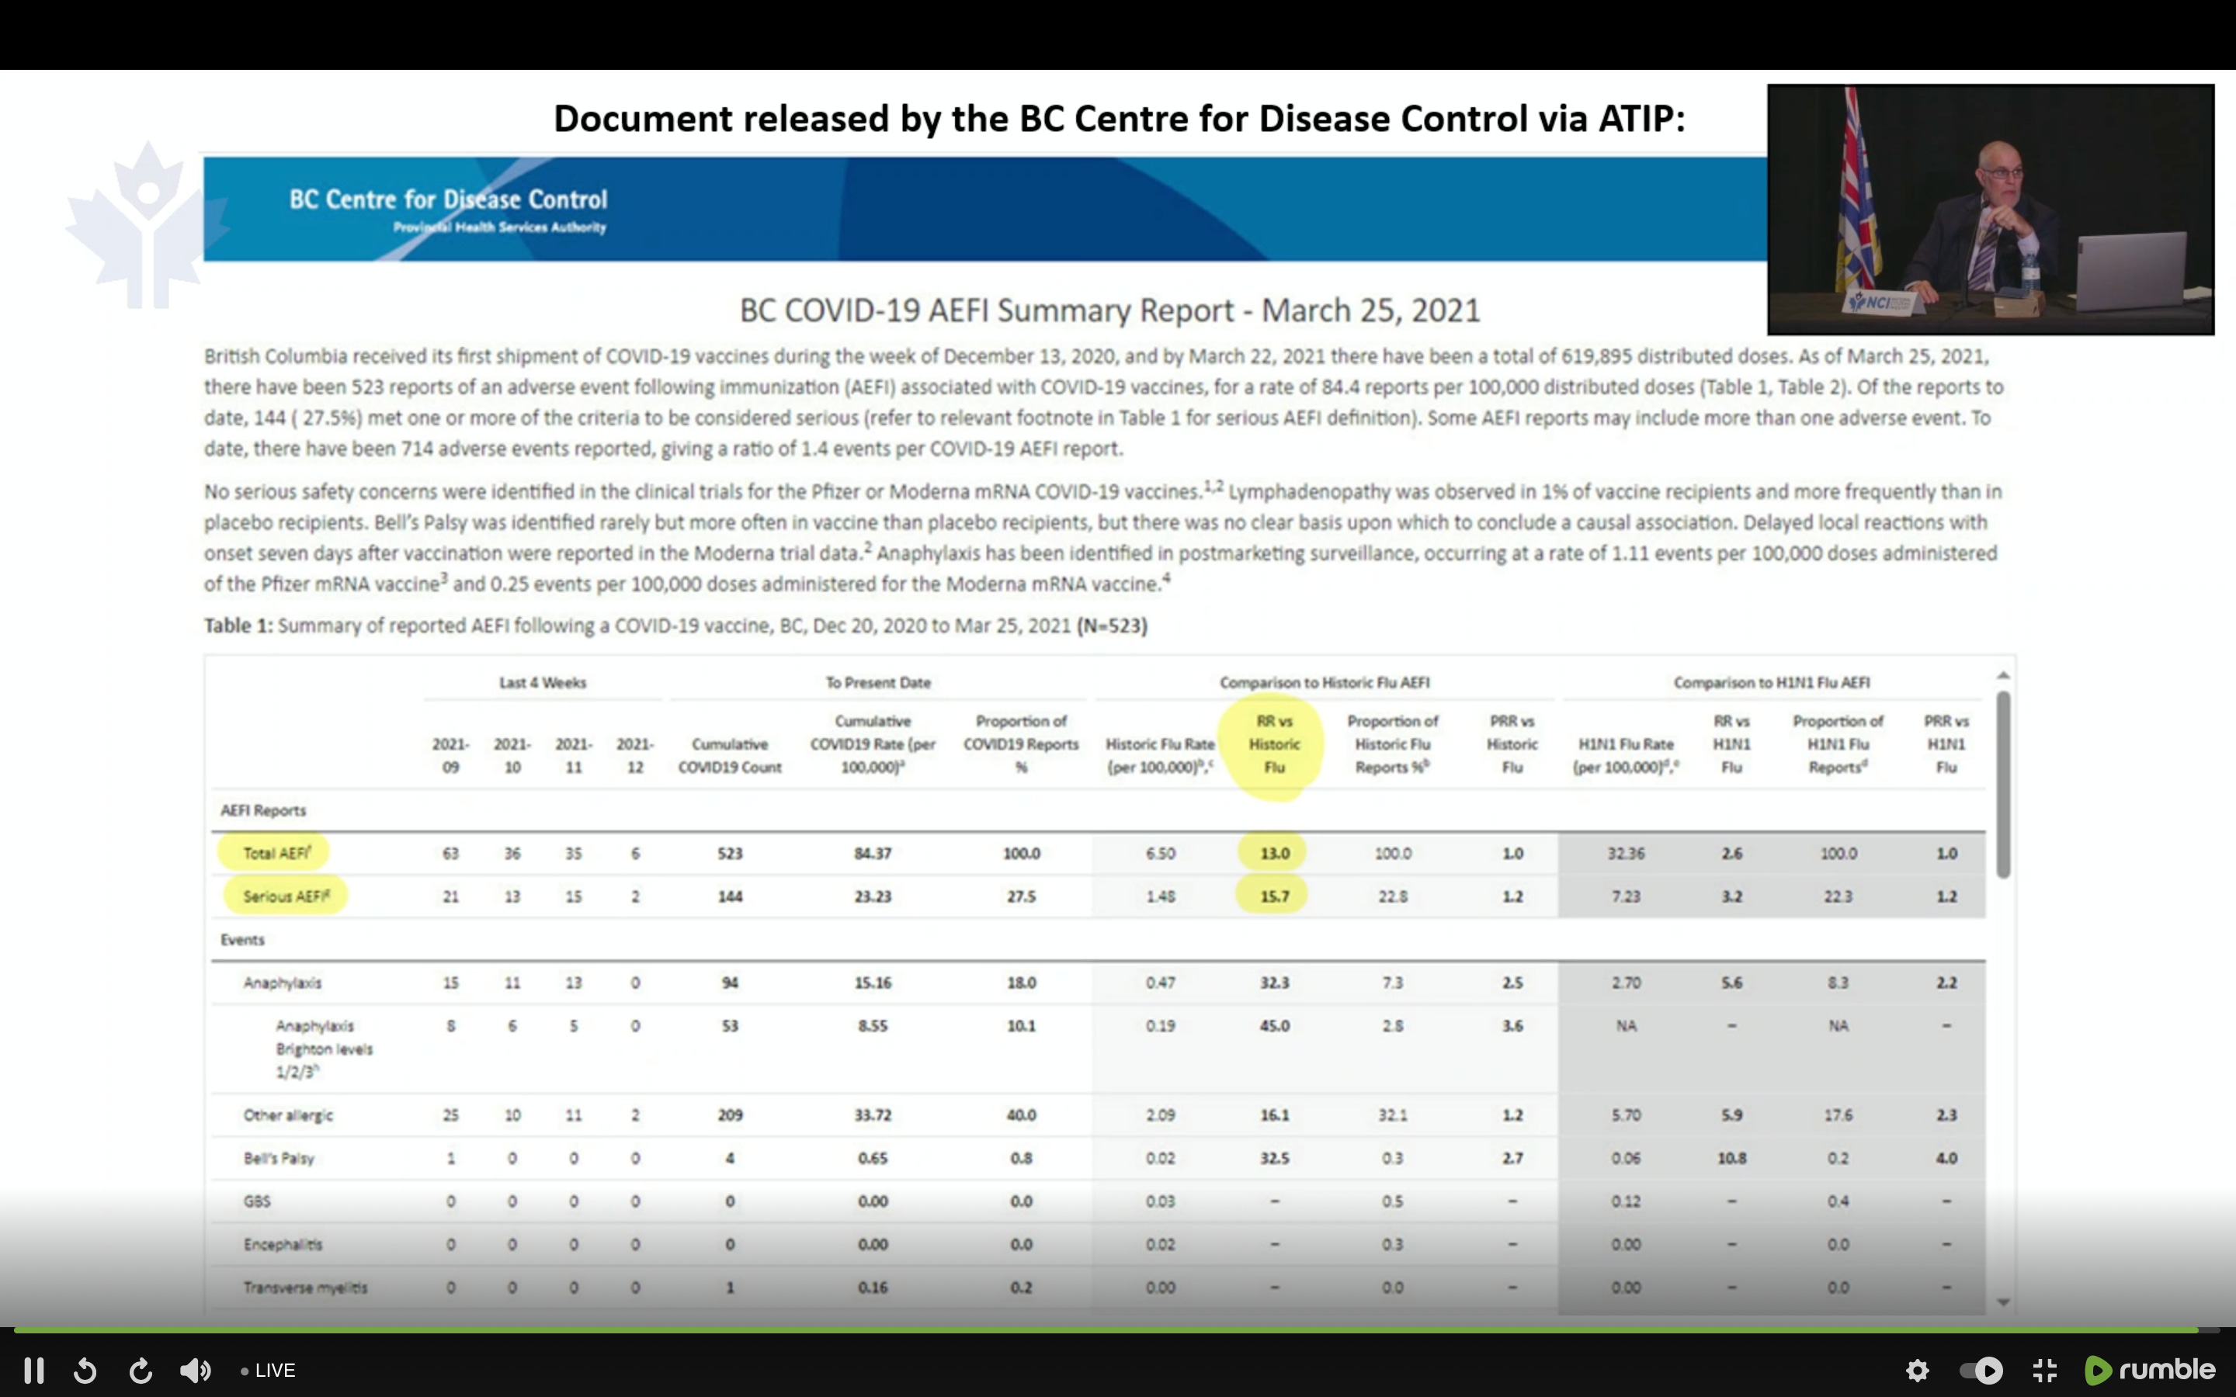Click the fast-forward button in player bar
2236x1397 pixels.
coord(141,1370)
